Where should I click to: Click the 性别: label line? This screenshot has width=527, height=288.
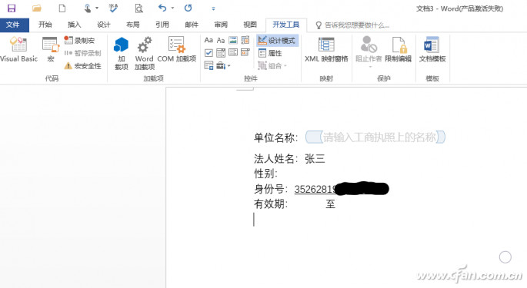coord(266,174)
